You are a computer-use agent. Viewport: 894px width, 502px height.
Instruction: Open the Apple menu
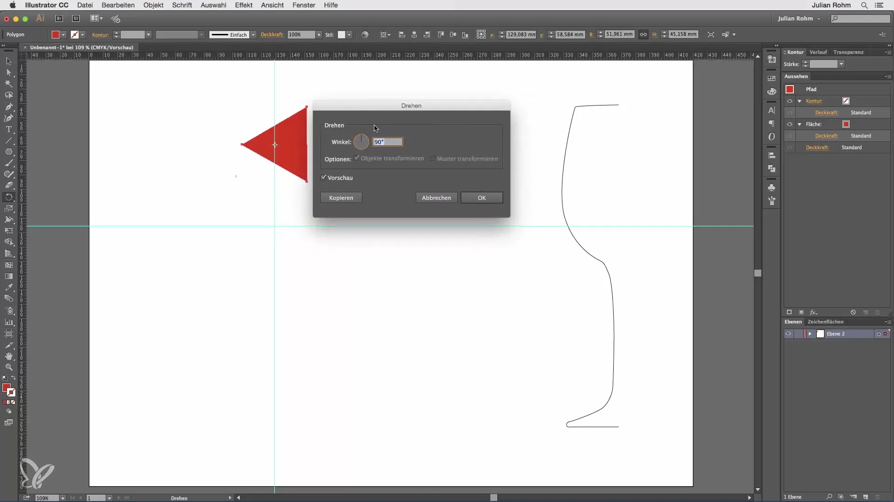click(x=13, y=5)
